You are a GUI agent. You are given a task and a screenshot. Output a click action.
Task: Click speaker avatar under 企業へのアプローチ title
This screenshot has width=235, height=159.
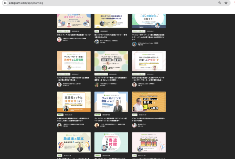(134, 85)
